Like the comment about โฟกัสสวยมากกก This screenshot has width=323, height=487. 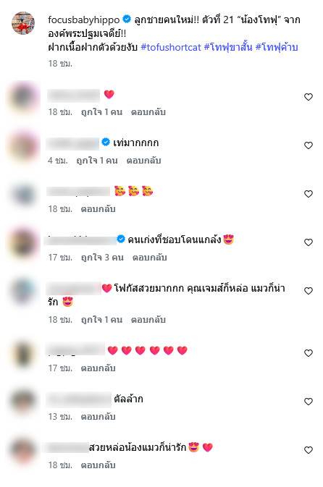click(308, 291)
